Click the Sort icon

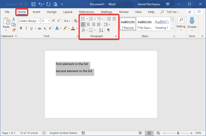(x=101, y=30)
